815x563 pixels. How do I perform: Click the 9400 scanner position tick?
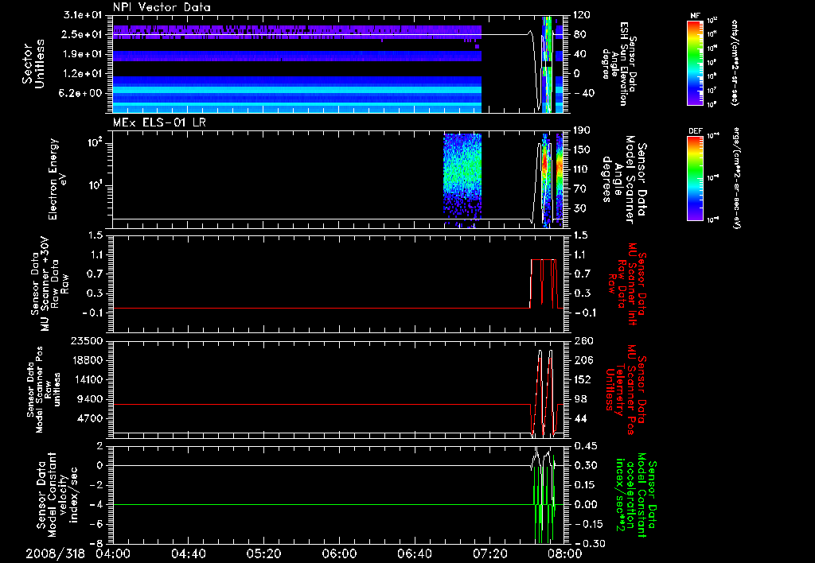click(x=91, y=399)
